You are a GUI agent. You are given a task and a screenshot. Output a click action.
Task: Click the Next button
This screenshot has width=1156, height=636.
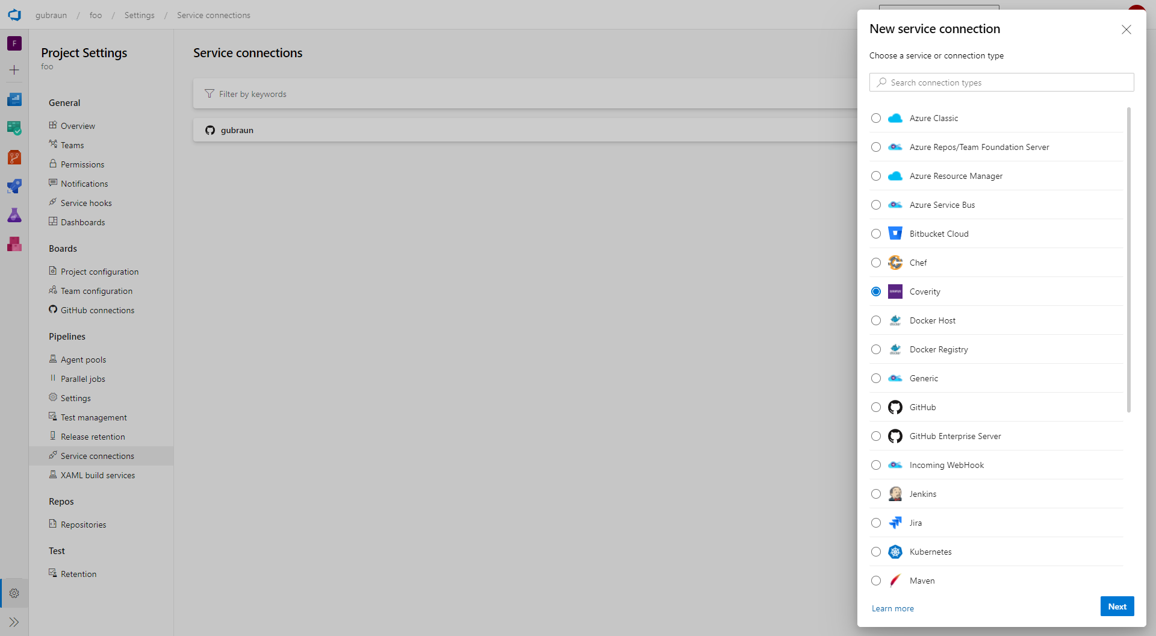click(x=1117, y=606)
